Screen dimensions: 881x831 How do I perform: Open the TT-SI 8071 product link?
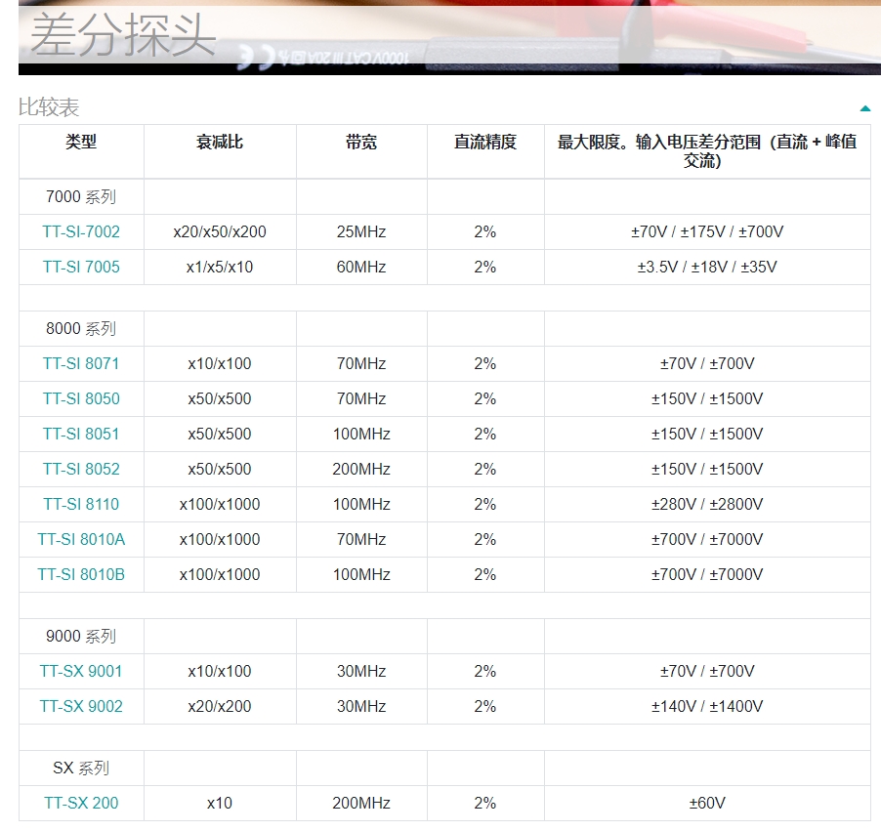(x=81, y=363)
